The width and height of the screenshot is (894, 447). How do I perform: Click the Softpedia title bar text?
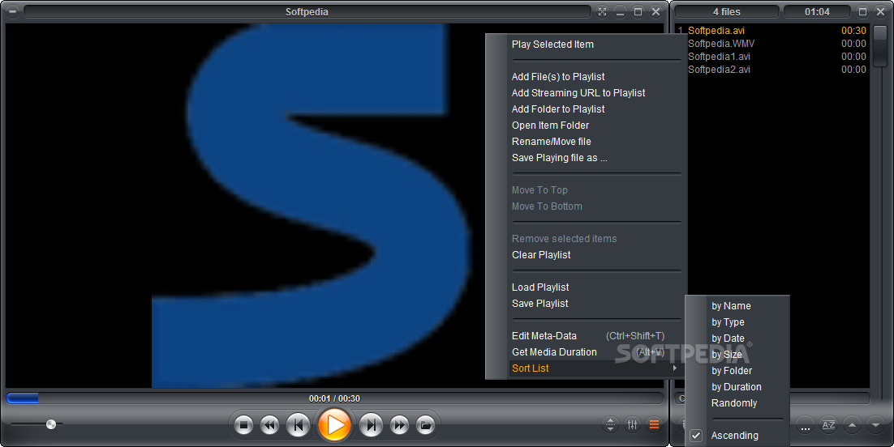coord(307,12)
